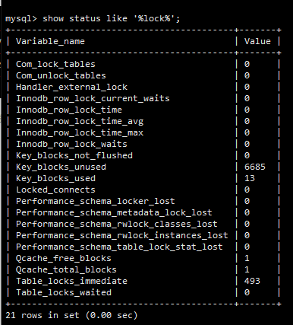Click the Performance_schema_locker_lost entry
The image size is (293, 325).
[96, 201]
